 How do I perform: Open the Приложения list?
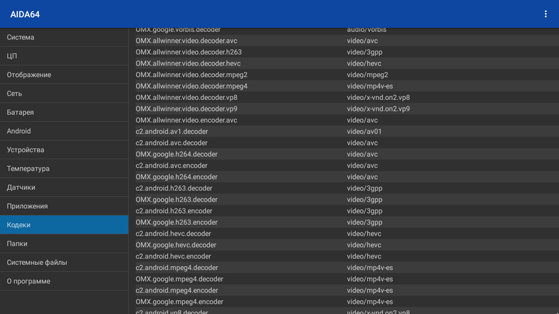click(x=64, y=206)
